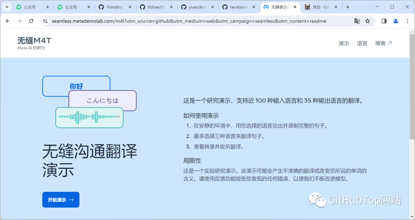
Task: Click the 无缝M4T site logo
Action: (34, 40)
